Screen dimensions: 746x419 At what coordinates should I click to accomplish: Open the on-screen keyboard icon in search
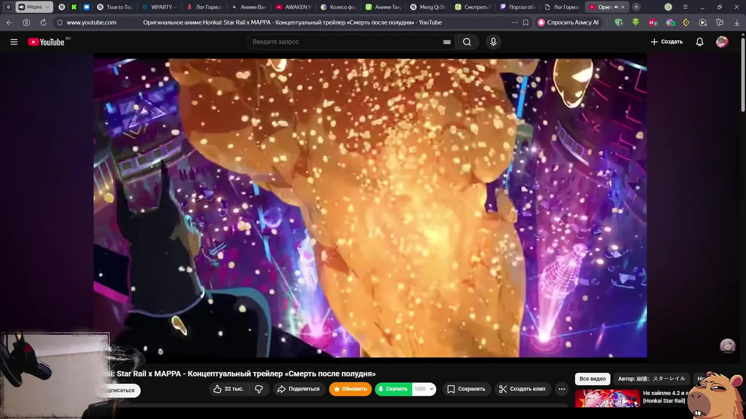[447, 42]
